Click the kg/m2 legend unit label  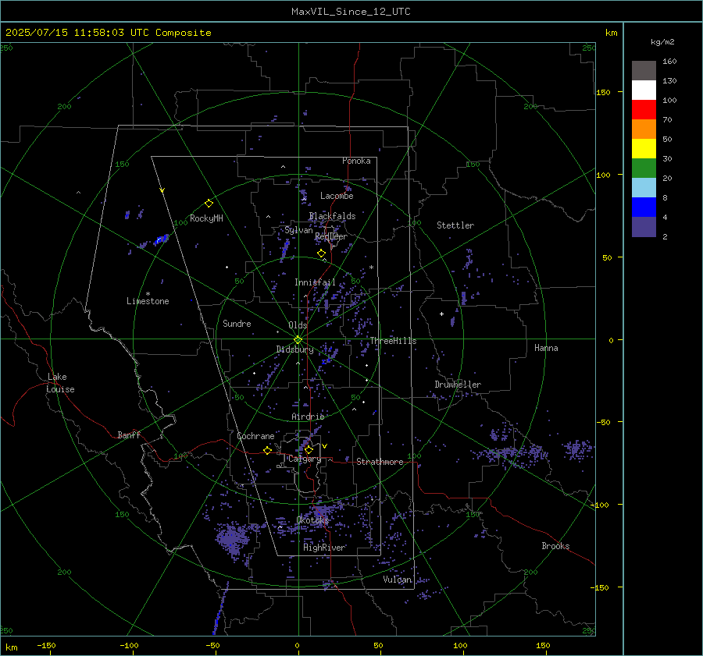662,42
